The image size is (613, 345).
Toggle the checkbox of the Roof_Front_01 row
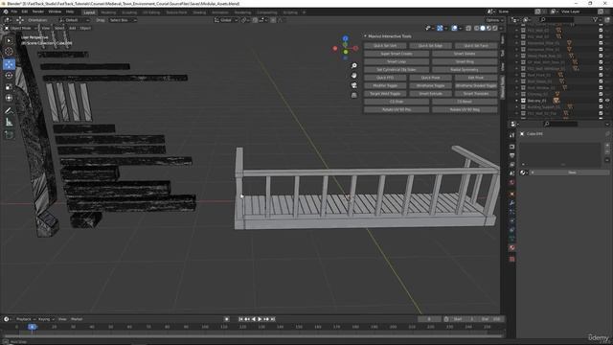point(601,75)
